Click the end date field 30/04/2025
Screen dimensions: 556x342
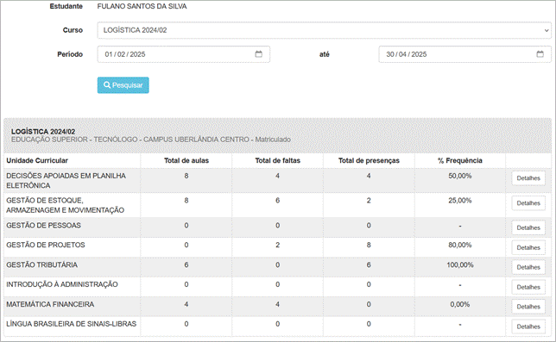tap(464, 54)
